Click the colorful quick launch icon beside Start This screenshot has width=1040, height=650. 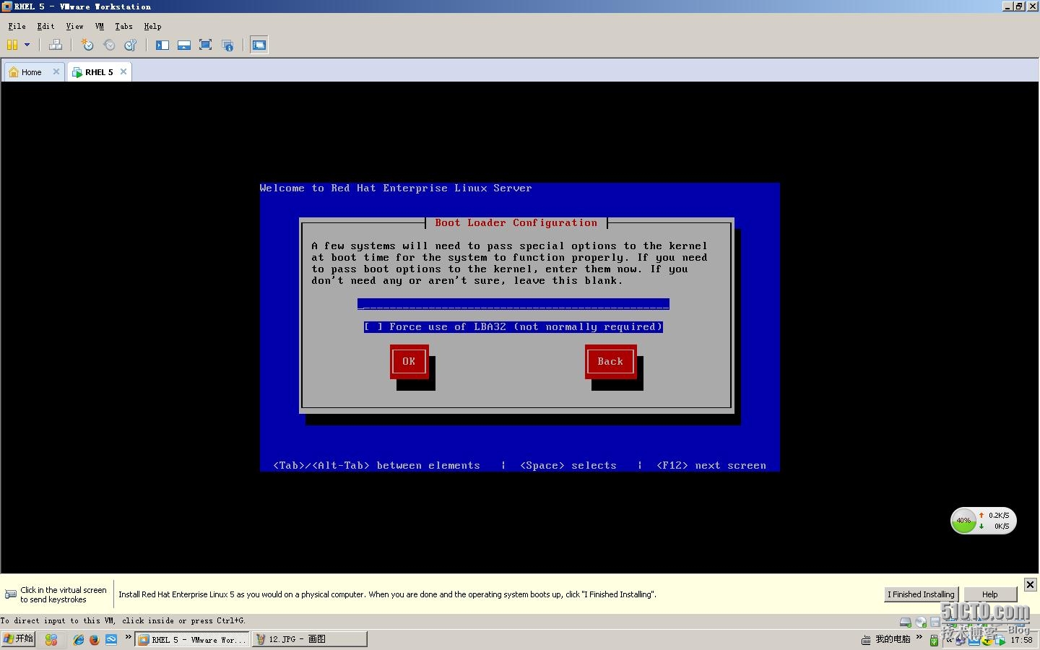[x=51, y=639]
